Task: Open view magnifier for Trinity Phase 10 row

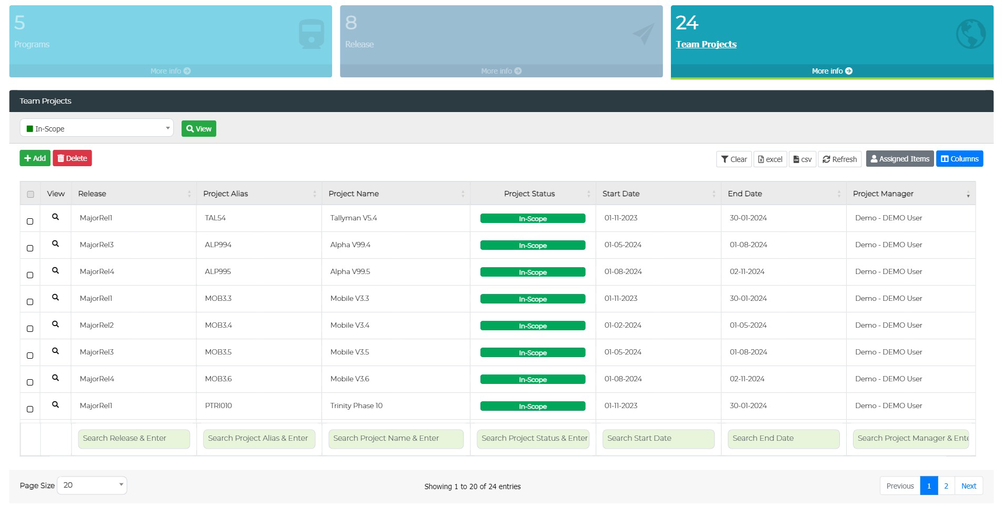Action: point(55,404)
